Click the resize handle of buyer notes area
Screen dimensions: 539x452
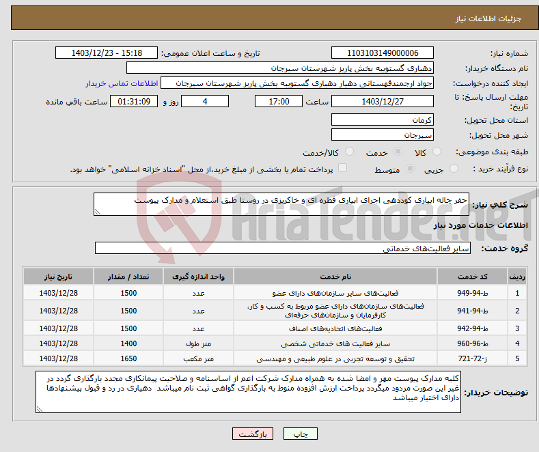(x=40, y=409)
